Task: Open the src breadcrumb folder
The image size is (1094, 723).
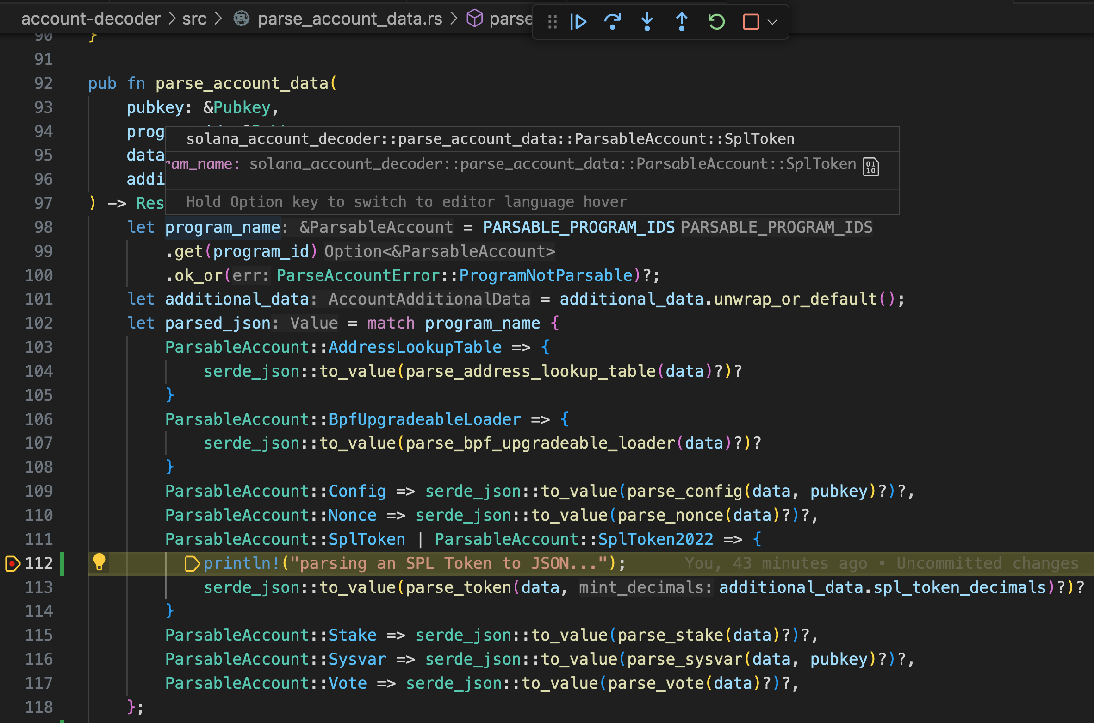Action: [x=194, y=19]
